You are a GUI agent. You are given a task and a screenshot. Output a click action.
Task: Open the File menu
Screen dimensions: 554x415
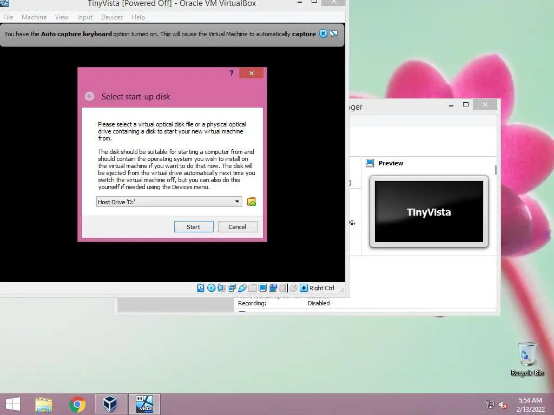(8, 17)
